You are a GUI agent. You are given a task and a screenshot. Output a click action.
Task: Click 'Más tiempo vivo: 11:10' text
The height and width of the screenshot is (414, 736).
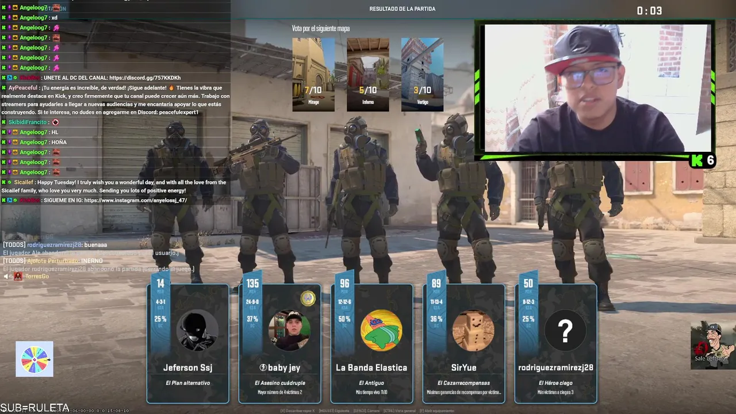[x=371, y=393]
